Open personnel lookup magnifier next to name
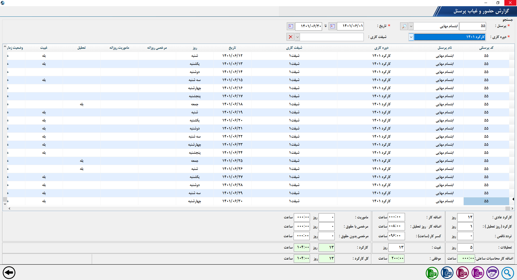The height and width of the screenshot is (280, 517). pyautogui.click(x=404, y=26)
